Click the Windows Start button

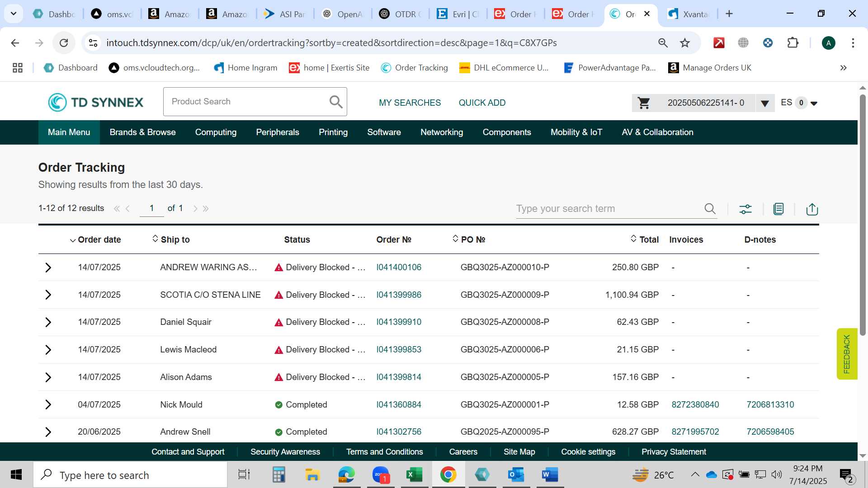tap(16, 475)
